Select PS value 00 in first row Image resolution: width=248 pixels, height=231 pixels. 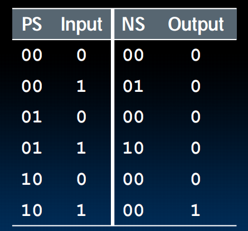point(32,55)
